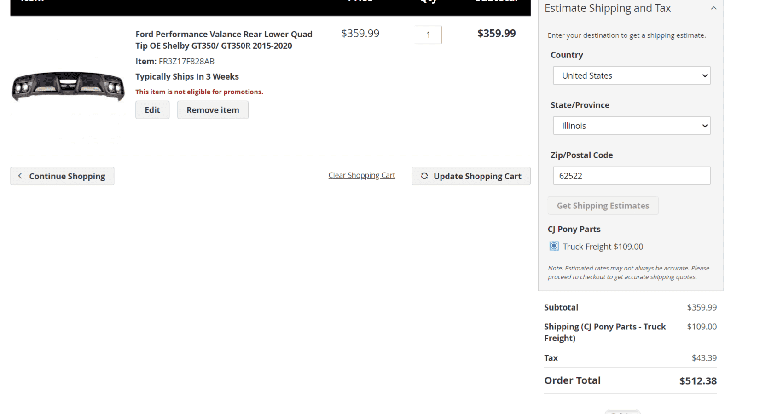Click the Estimate Shipping and Tax heading

pyautogui.click(x=608, y=8)
